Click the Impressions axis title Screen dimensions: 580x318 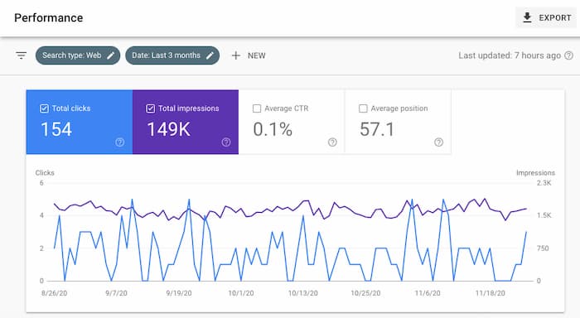(x=535, y=173)
